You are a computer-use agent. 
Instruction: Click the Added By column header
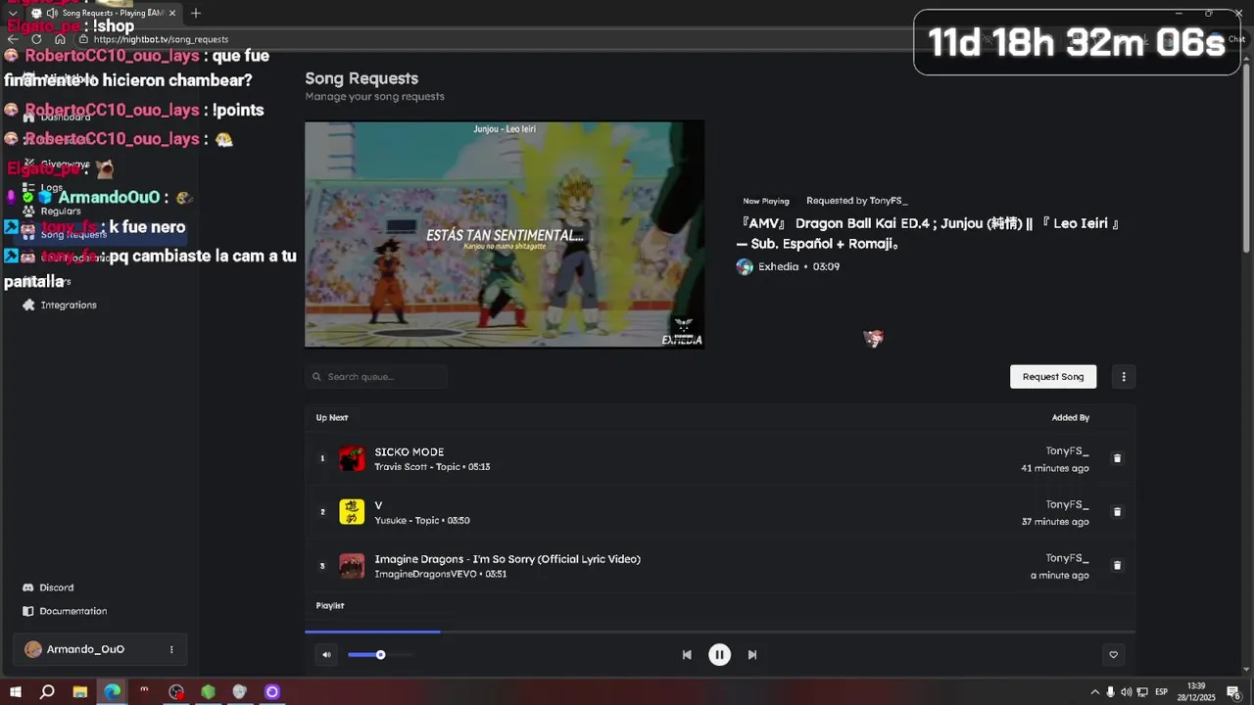click(1071, 418)
